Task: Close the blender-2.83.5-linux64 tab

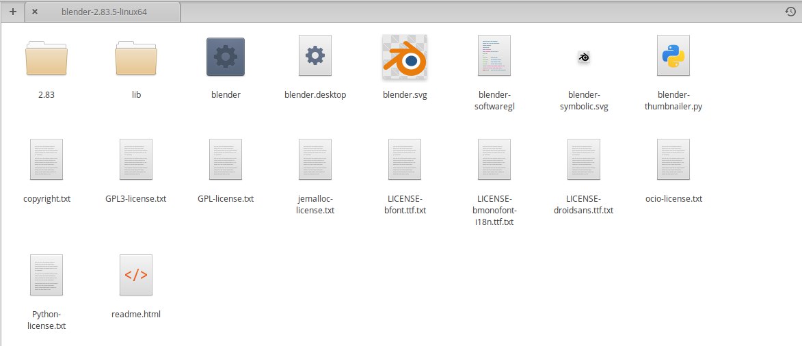Action: coord(35,12)
